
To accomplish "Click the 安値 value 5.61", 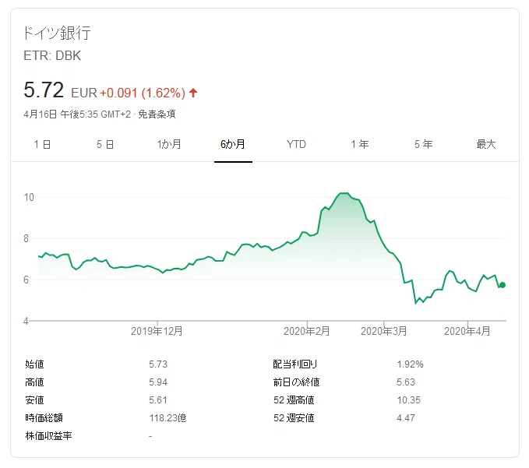I will (158, 400).
